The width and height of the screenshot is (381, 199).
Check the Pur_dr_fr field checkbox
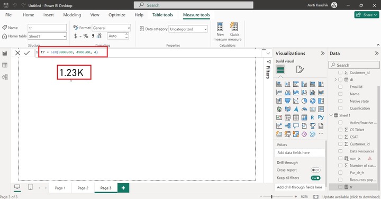(340, 173)
